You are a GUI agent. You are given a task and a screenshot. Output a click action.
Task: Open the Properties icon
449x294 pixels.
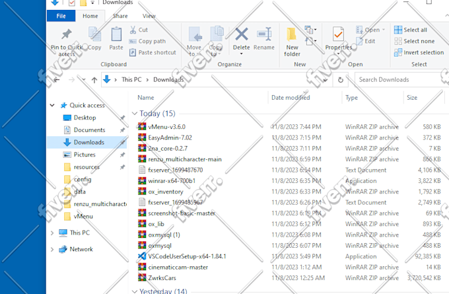tap(339, 34)
